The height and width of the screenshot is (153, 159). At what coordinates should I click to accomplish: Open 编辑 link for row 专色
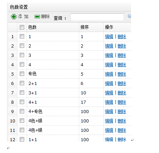coord(109,74)
